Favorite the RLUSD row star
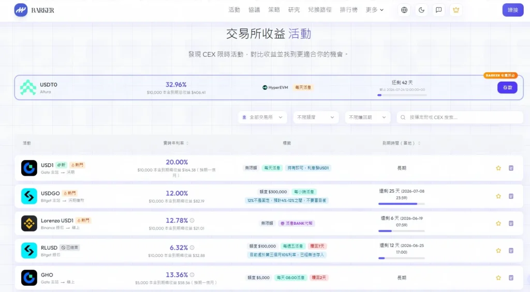Screen dimensions: 530x292 tap(498, 251)
